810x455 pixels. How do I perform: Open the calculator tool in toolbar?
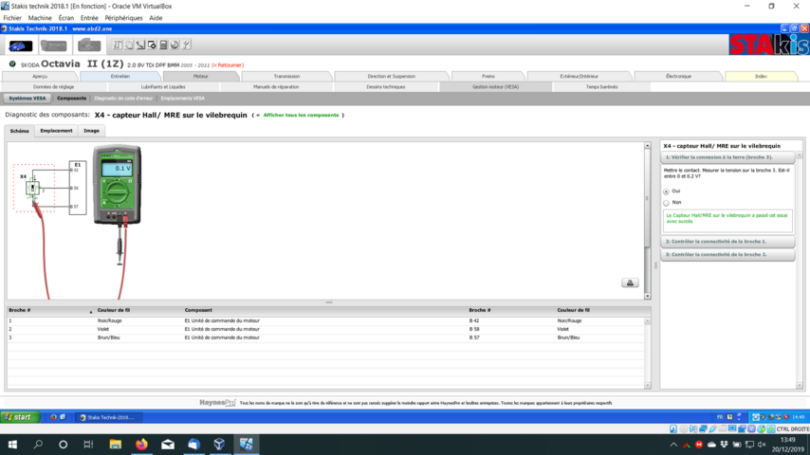[x=163, y=45]
